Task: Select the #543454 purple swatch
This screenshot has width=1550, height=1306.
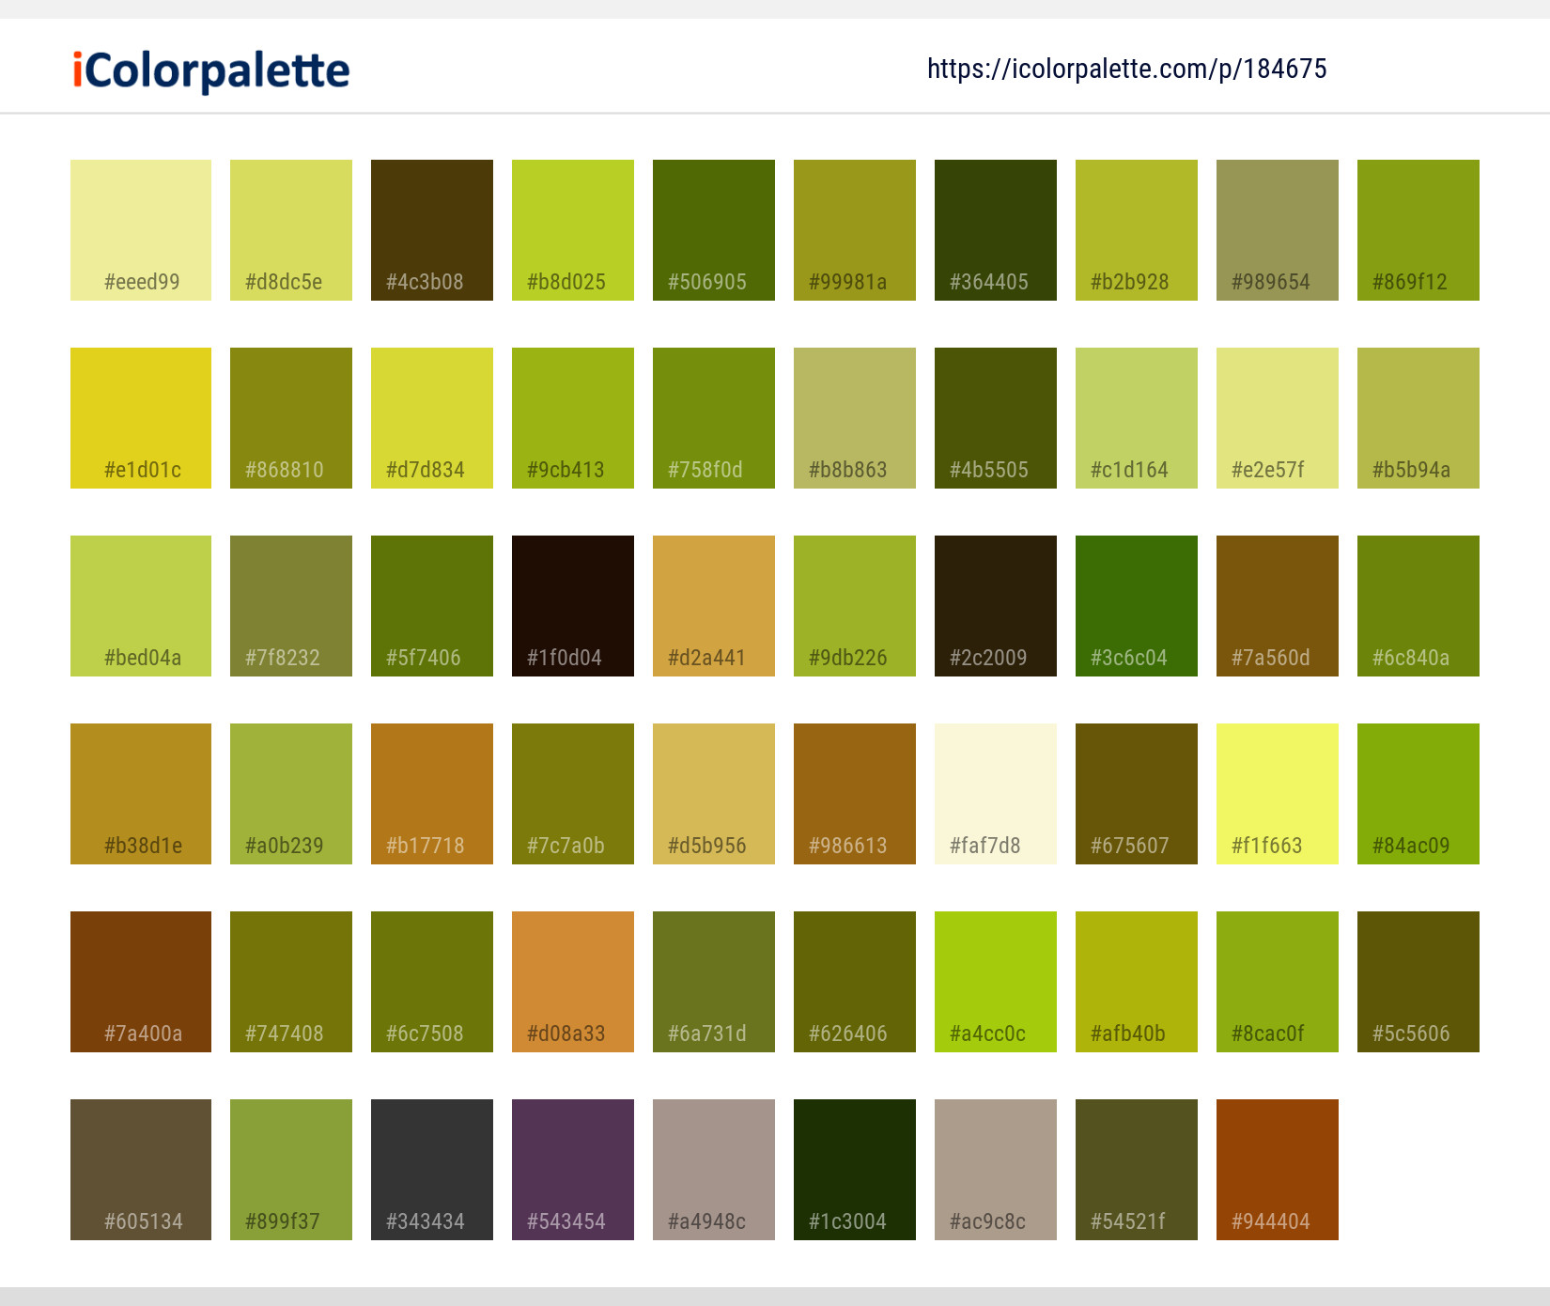Action: pyautogui.click(x=573, y=1170)
